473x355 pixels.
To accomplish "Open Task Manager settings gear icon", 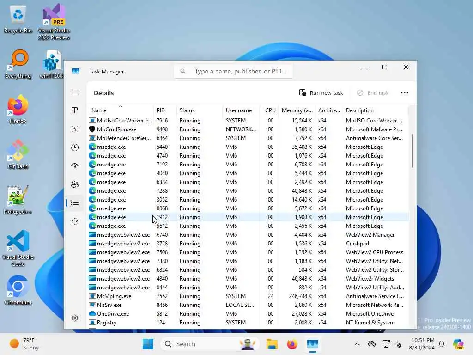I will [75, 318].
